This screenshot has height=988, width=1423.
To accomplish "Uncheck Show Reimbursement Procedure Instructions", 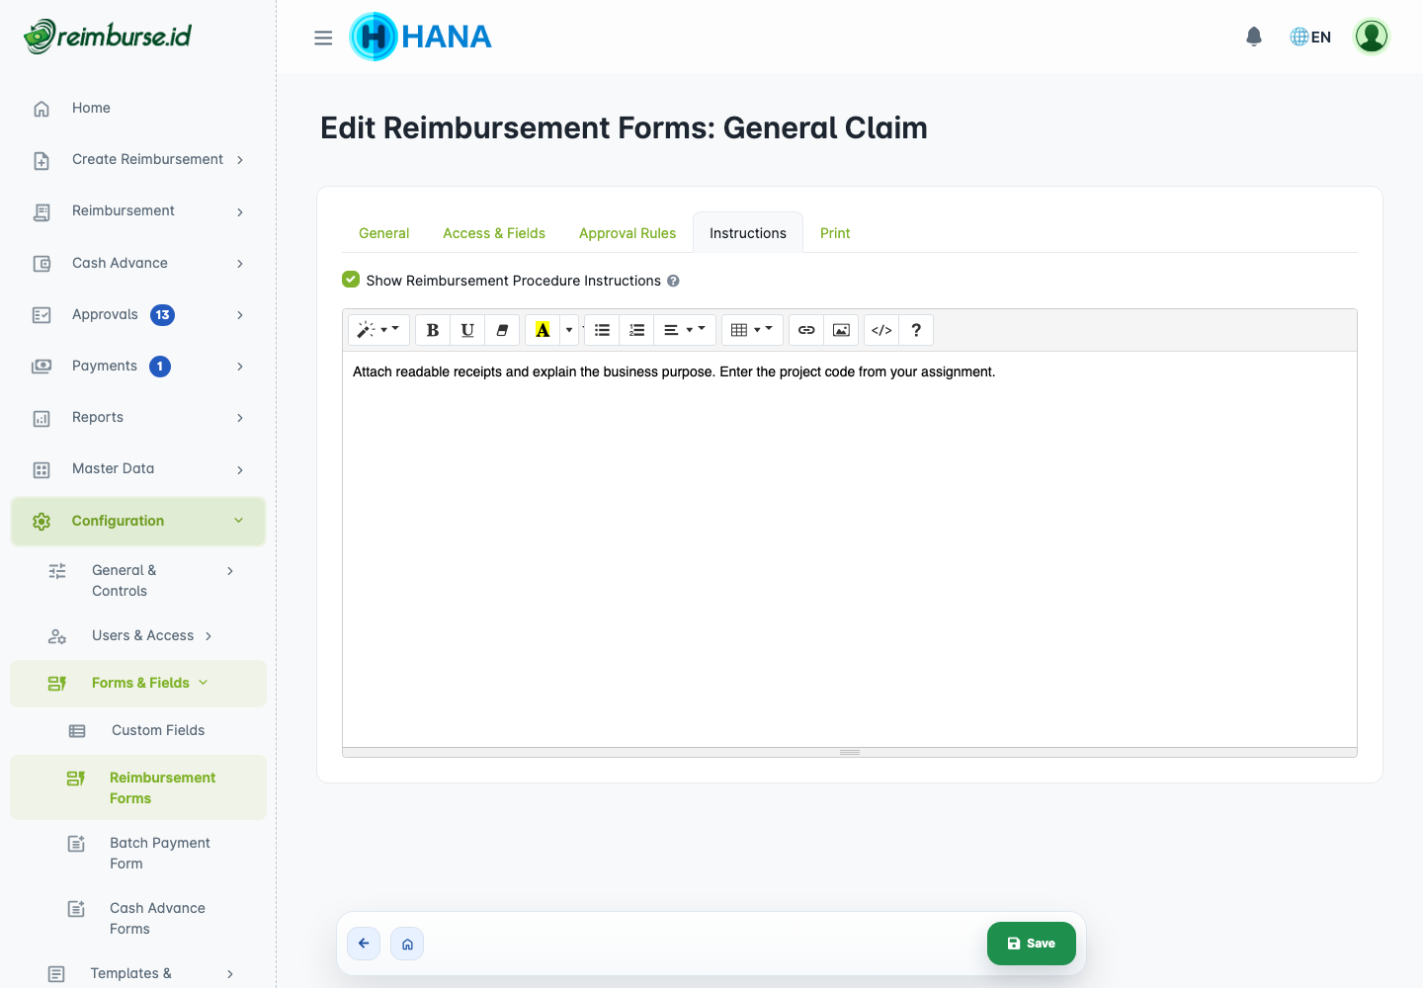I will click(x=351, y=280).
